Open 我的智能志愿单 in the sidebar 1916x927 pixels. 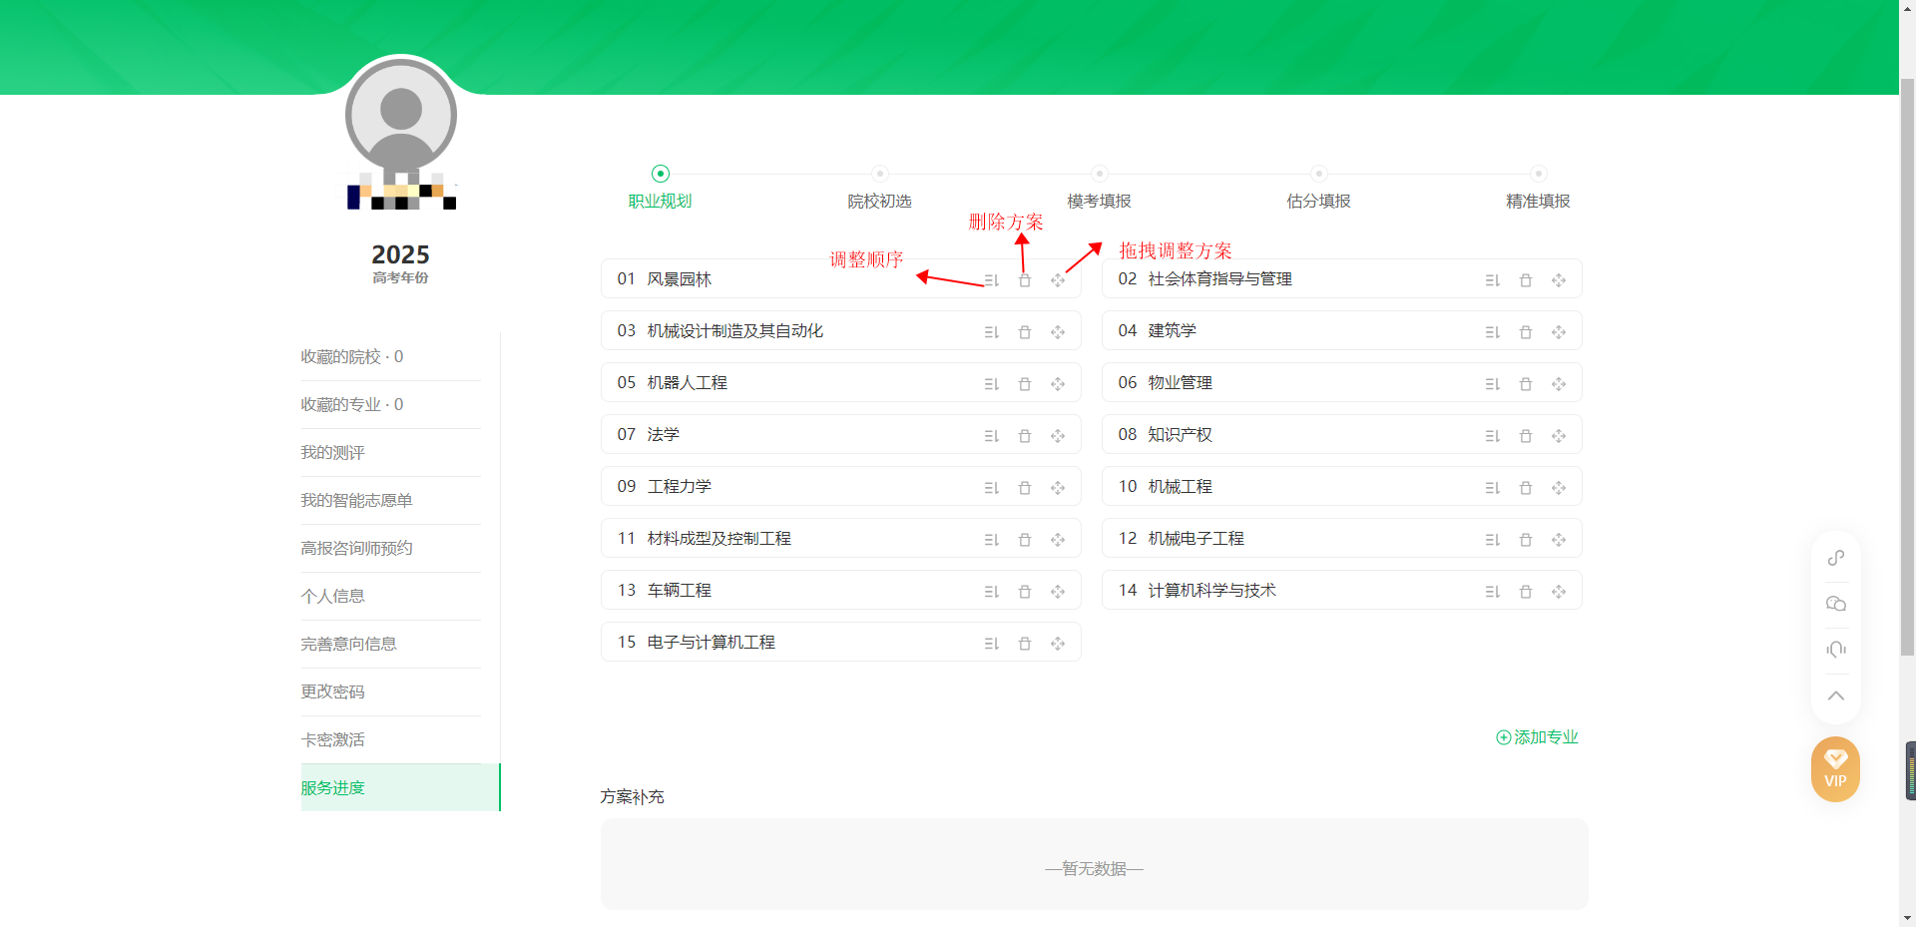[x=357, y=500]
